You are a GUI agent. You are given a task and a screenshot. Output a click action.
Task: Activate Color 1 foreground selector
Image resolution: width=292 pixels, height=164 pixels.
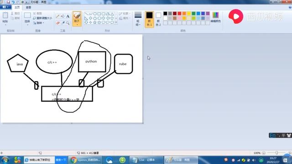[149, 19]
